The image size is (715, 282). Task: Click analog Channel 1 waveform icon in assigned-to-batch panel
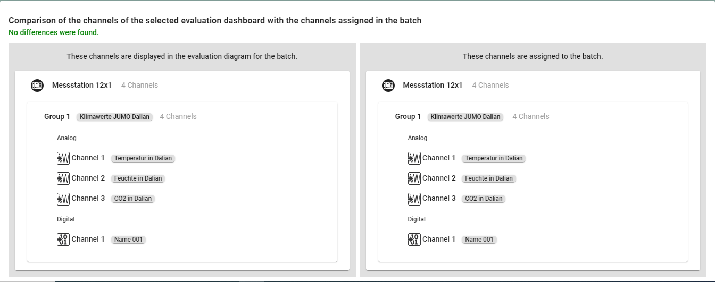pyautogui.click(x=414, y=158)
